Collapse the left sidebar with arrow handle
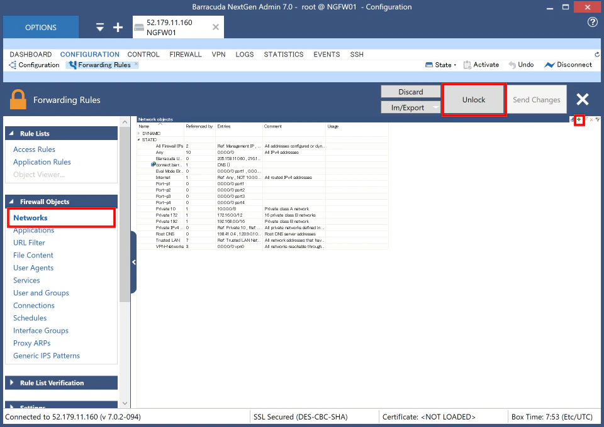604x427 pixels. (133, 262)
